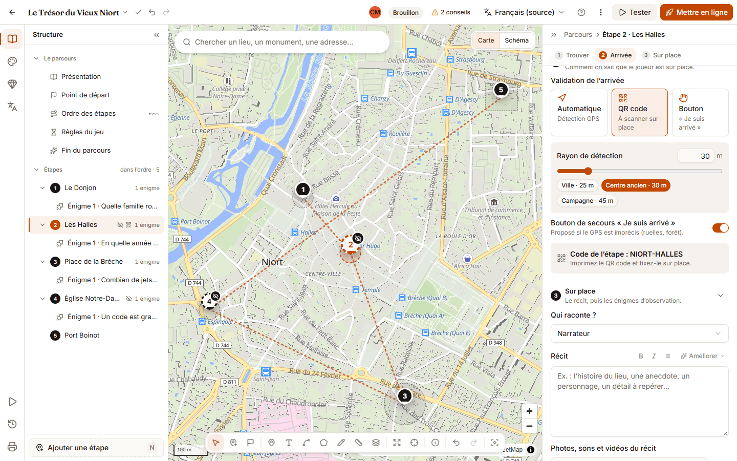Click the place search field on the map
Screen dimensions: 737x461
pos(282,42)
